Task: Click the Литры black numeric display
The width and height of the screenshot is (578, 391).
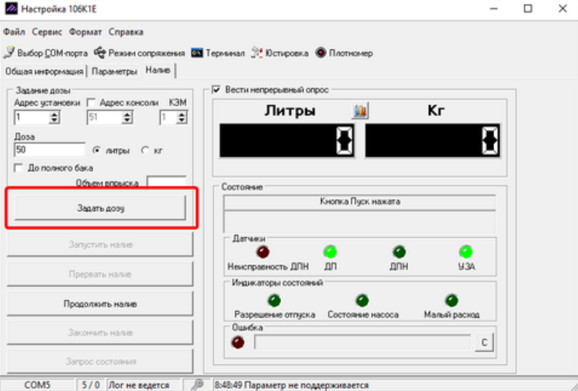Action: point(287,141)
